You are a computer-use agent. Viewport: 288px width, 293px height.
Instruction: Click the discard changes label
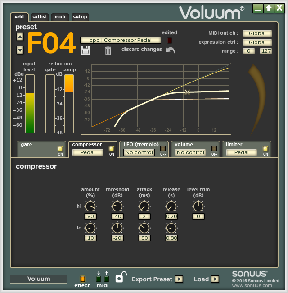click(x=142, y=49)
